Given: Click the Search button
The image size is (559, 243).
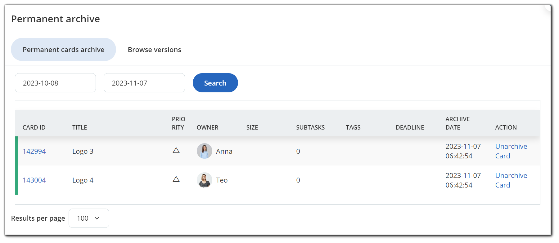Looking at the screenshot, I should point(215,83).
